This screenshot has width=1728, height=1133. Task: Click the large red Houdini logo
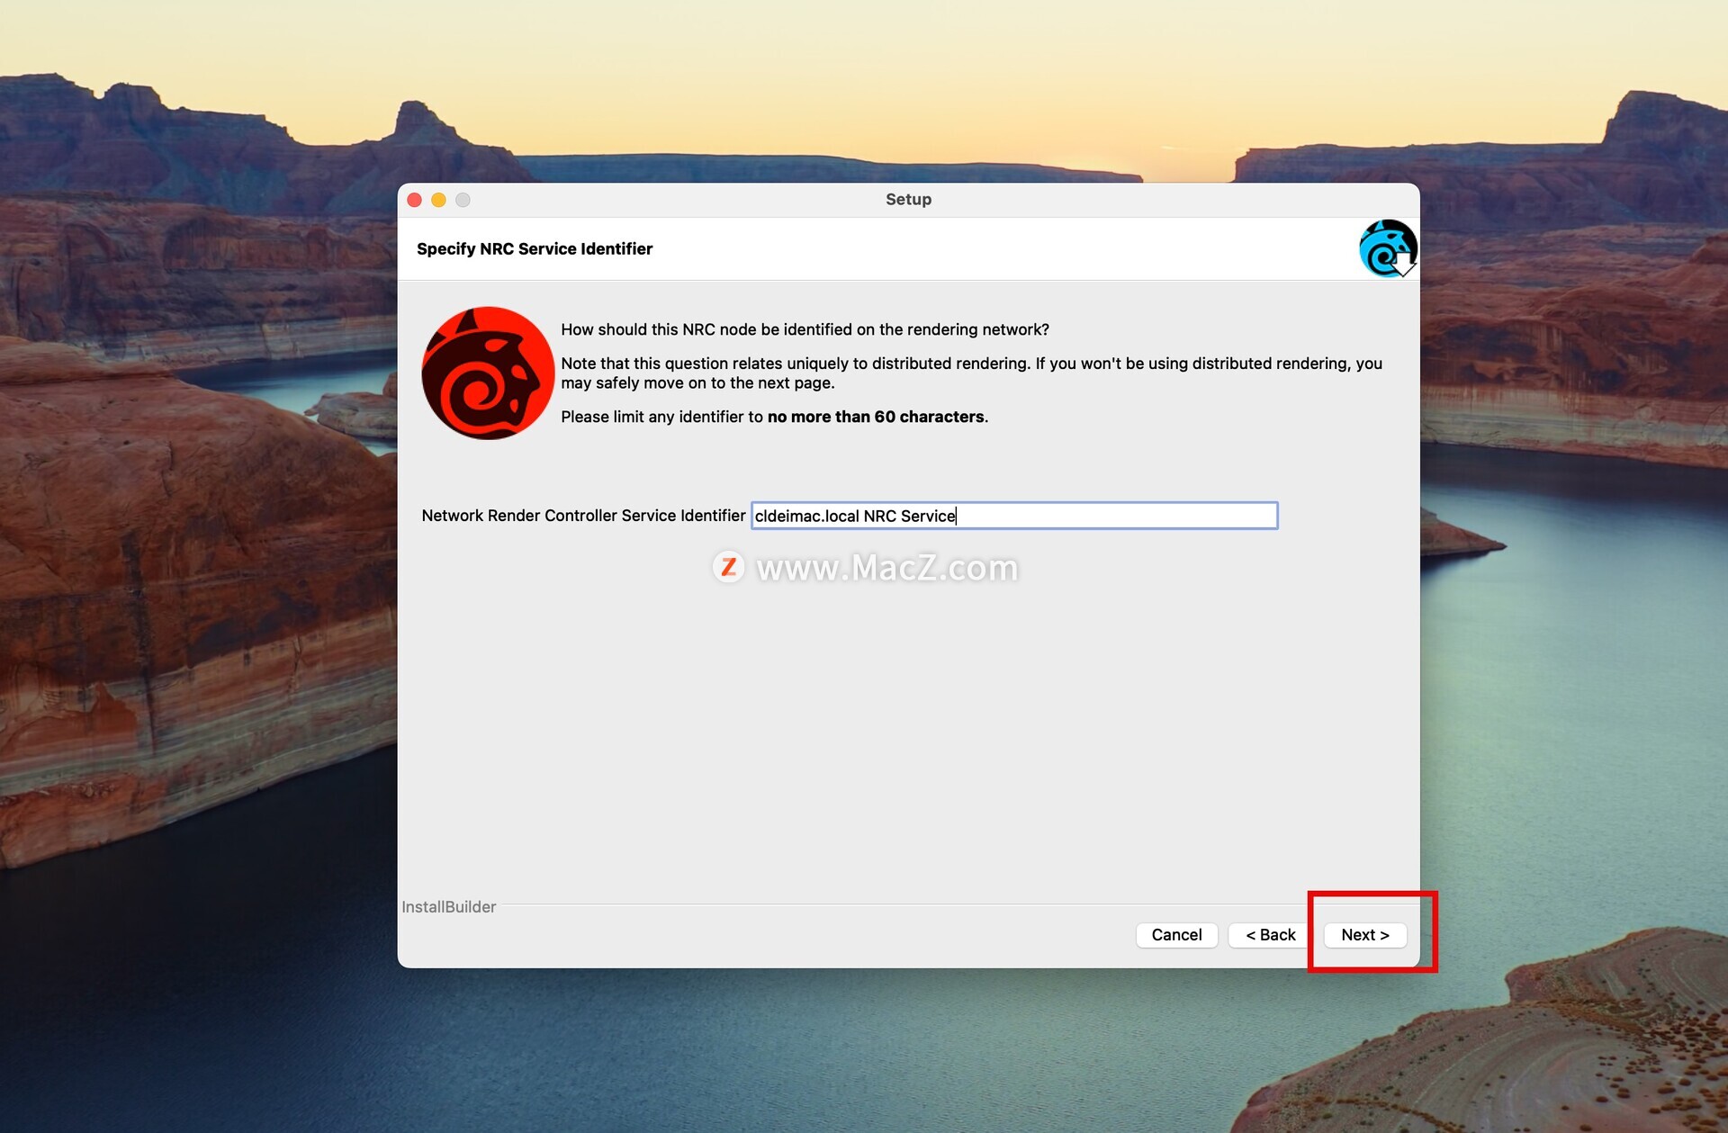[488, 373]
